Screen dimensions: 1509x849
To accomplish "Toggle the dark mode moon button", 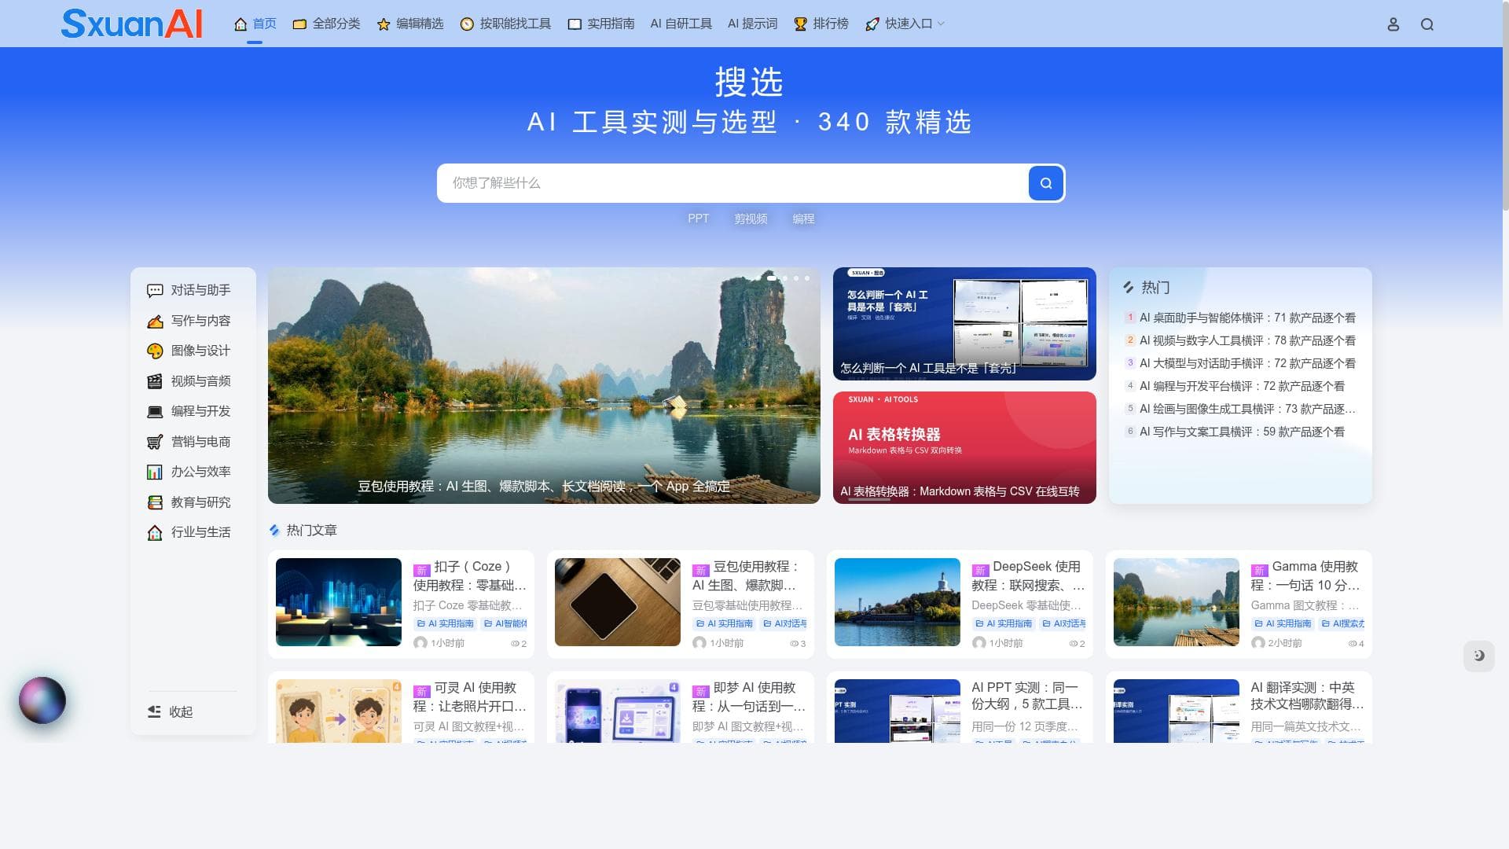I will coord(1478,656).
